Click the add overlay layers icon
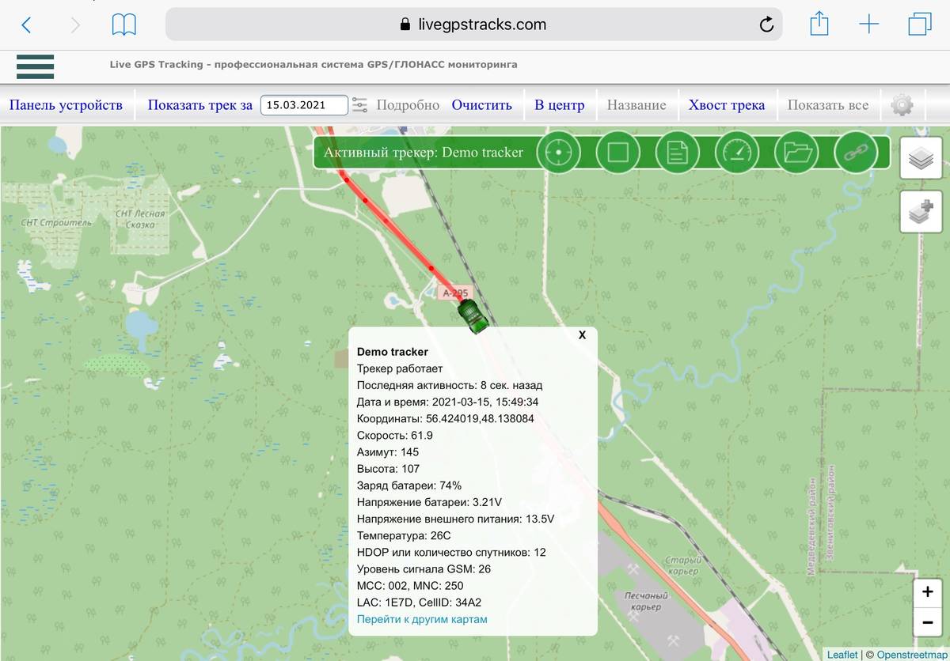 [921, 211]
